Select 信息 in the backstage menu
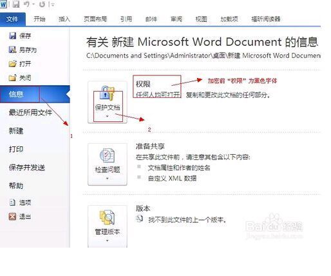The width and height of the screenshot is (331, 276). [x=35, y=94]
